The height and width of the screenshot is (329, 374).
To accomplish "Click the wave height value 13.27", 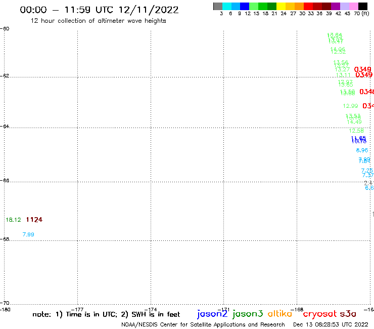I will click(x=342, y=69).
